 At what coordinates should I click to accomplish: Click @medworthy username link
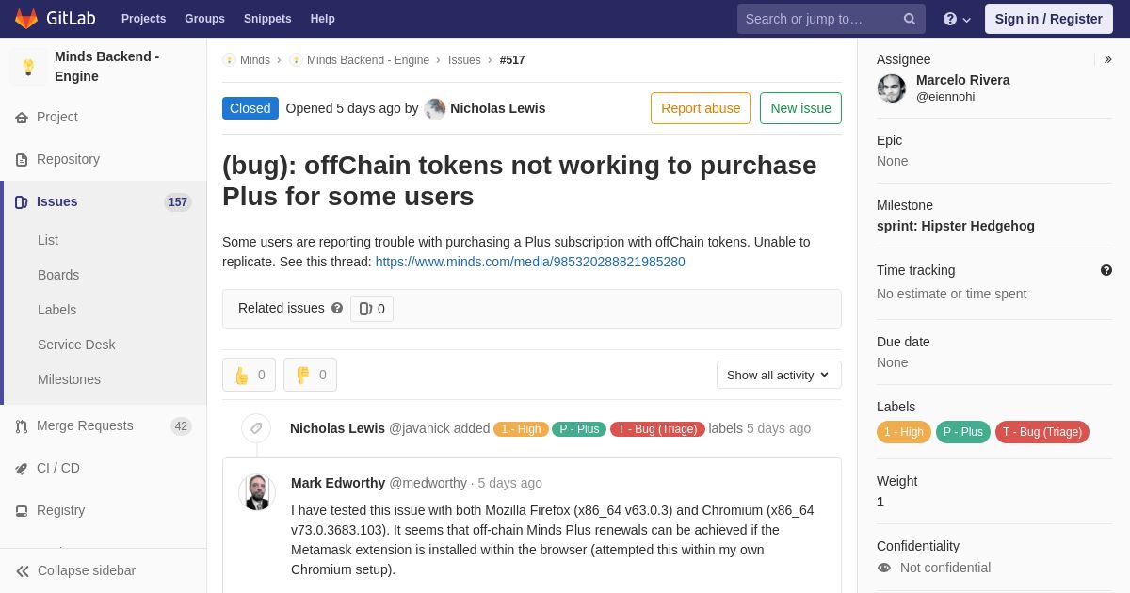(x=428, y=483)
